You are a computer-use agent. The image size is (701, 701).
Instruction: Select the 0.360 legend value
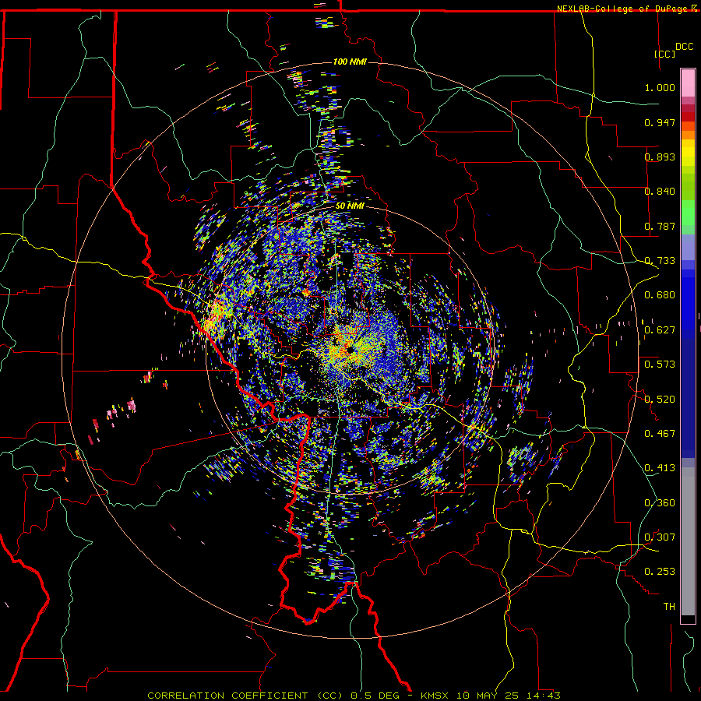660,503
